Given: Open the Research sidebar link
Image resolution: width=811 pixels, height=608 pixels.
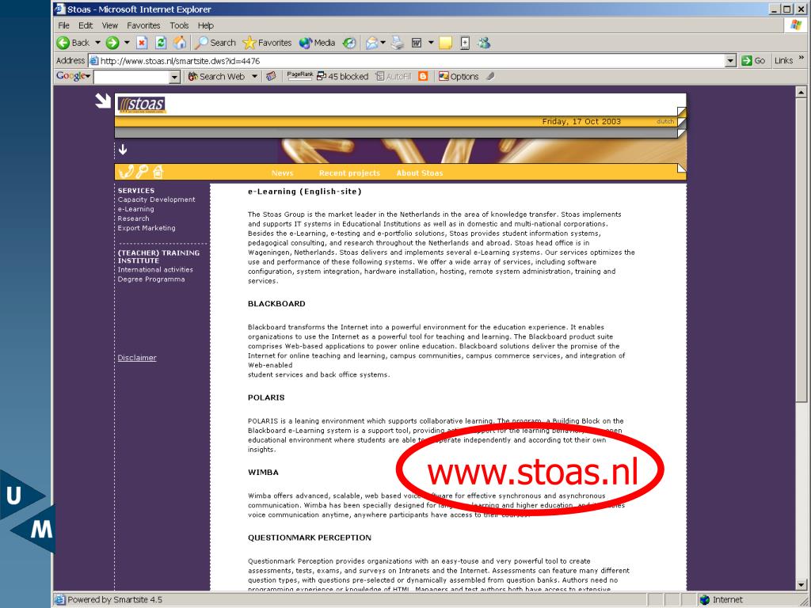Looking at the screenshot, I should [133, 218].
